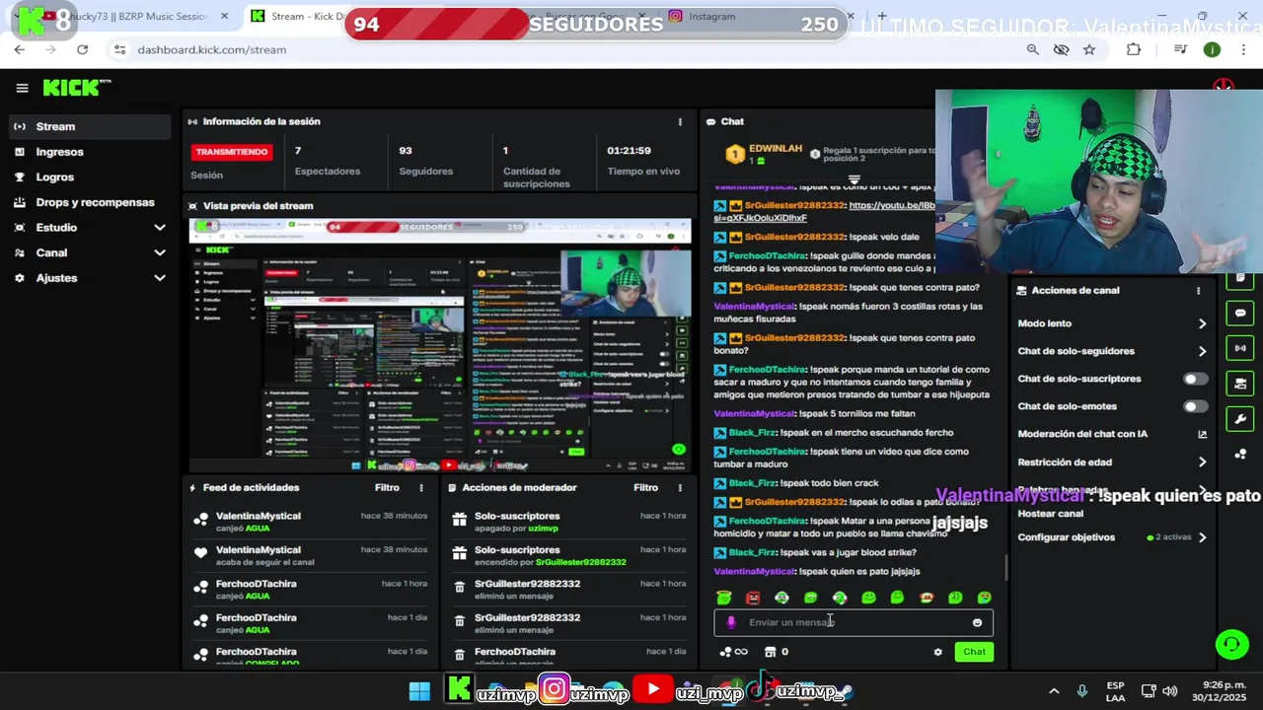Open YouTube icon in the taskbar
The image size is (1263, 710).
[652, 690]
